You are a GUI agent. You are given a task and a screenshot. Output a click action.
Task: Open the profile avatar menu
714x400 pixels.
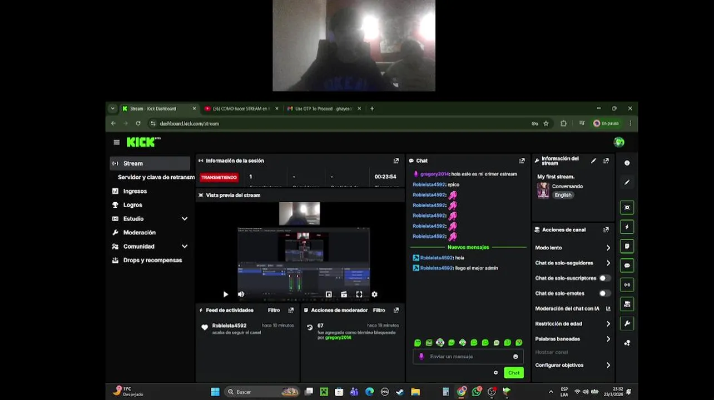click(x=619, y=142)
